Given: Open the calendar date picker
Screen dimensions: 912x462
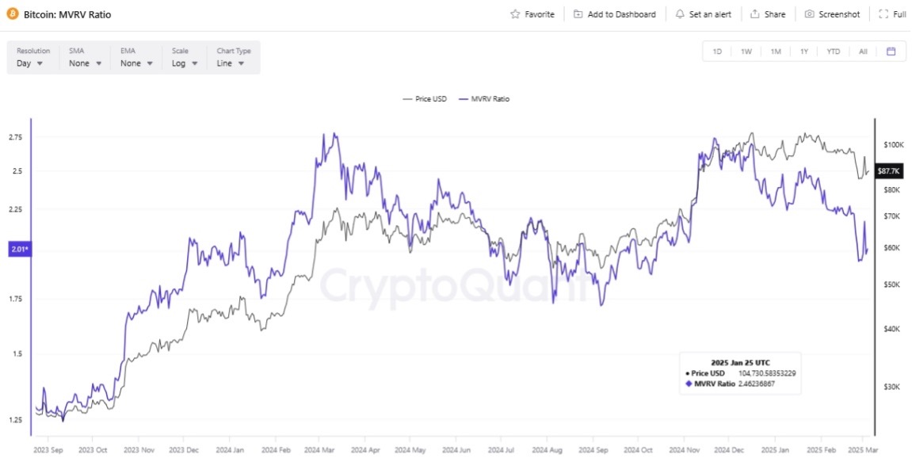Looking at the screenshot, I should tap(891, 52).
